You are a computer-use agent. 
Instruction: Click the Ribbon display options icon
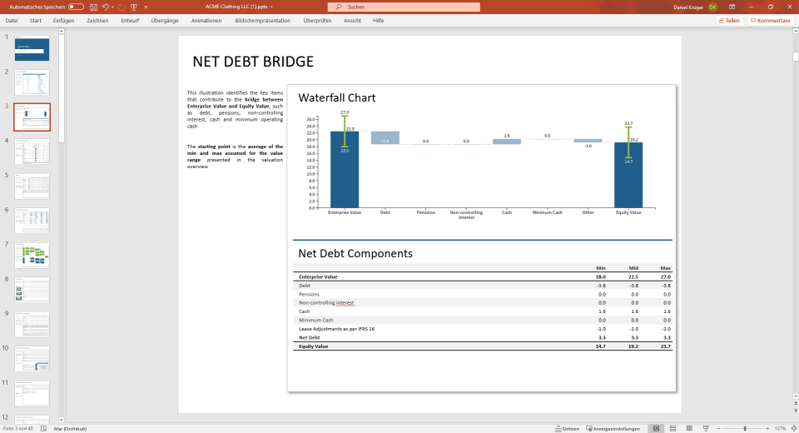(x=732, y=7)
